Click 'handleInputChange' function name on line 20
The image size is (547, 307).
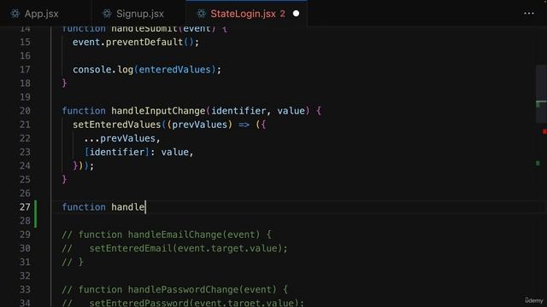(x=158, y=111)
